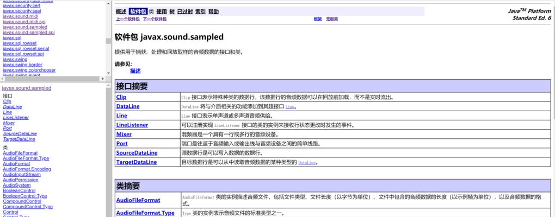Click the package list vertical scrollbar thumb
The height and width of the screenshot is (217, 555).
pyautogui.click(x=108, y=41)
